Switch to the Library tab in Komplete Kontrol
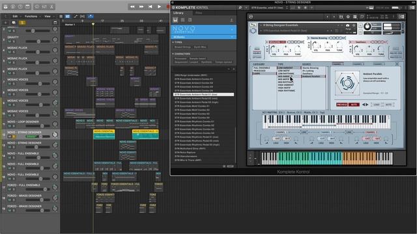The image size is (417, 234). coord(179,13)
